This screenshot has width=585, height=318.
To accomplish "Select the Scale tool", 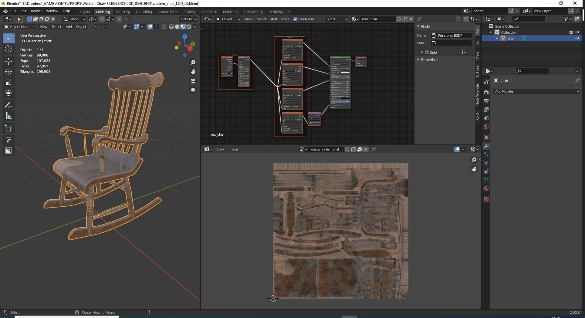I will tap(8, 82).
